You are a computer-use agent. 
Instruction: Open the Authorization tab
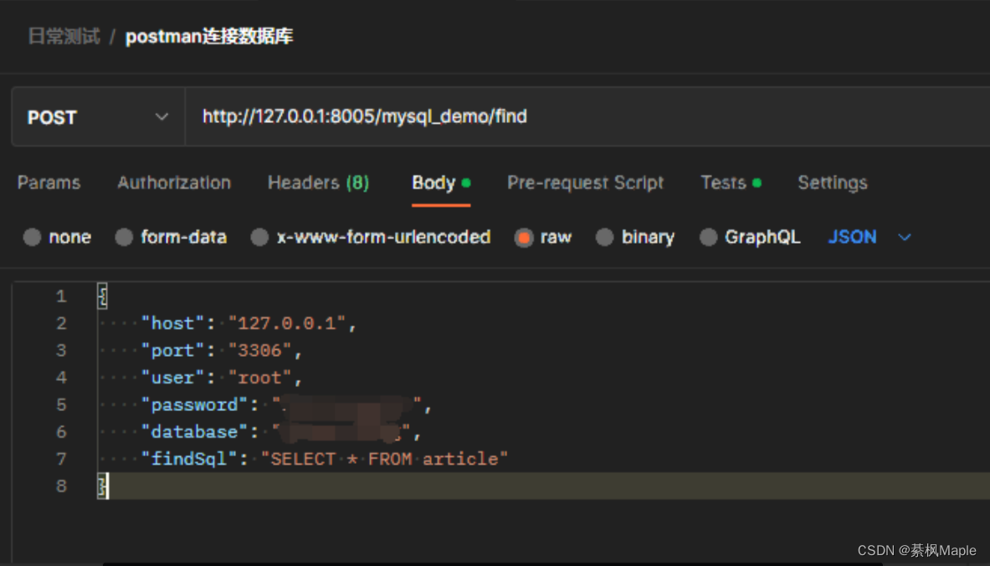tap(174, 183)
